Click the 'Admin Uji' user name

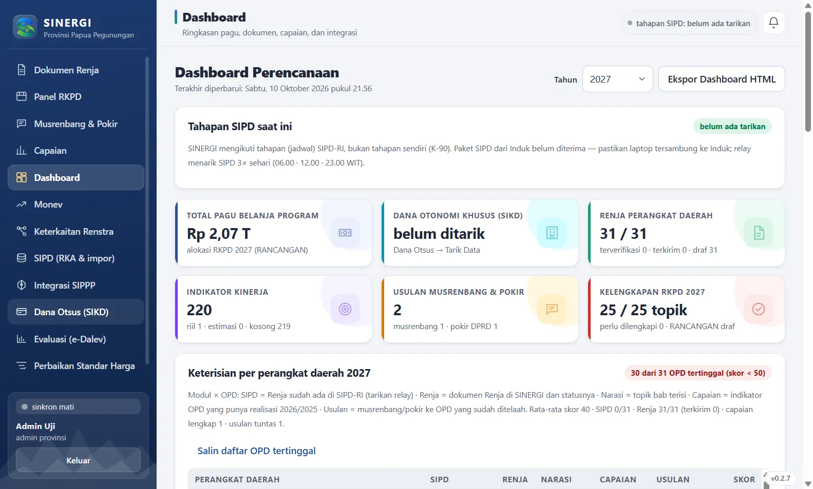(x=35, y=426)
